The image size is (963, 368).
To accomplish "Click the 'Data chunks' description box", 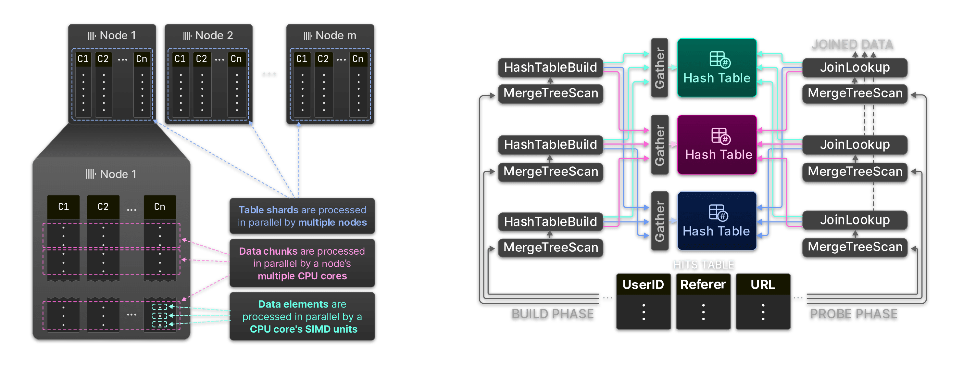I will (x=302, y=263).
